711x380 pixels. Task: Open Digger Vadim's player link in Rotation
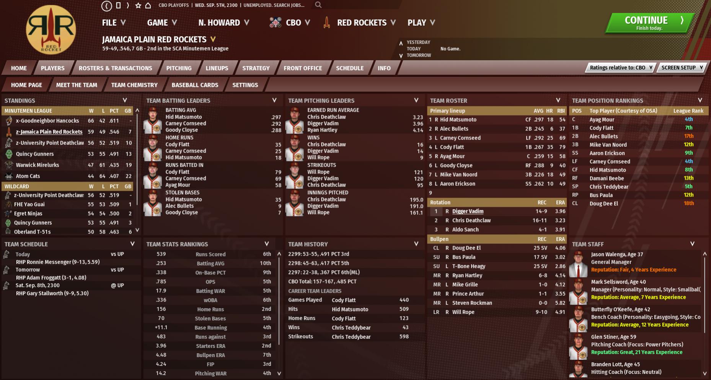point(468,211)
